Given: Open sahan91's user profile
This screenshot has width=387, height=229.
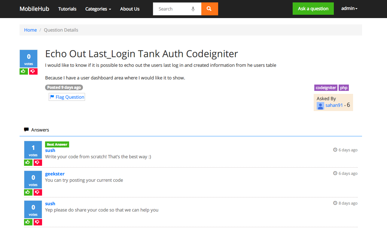Looking at the screenshot, I should click(334, 105).
